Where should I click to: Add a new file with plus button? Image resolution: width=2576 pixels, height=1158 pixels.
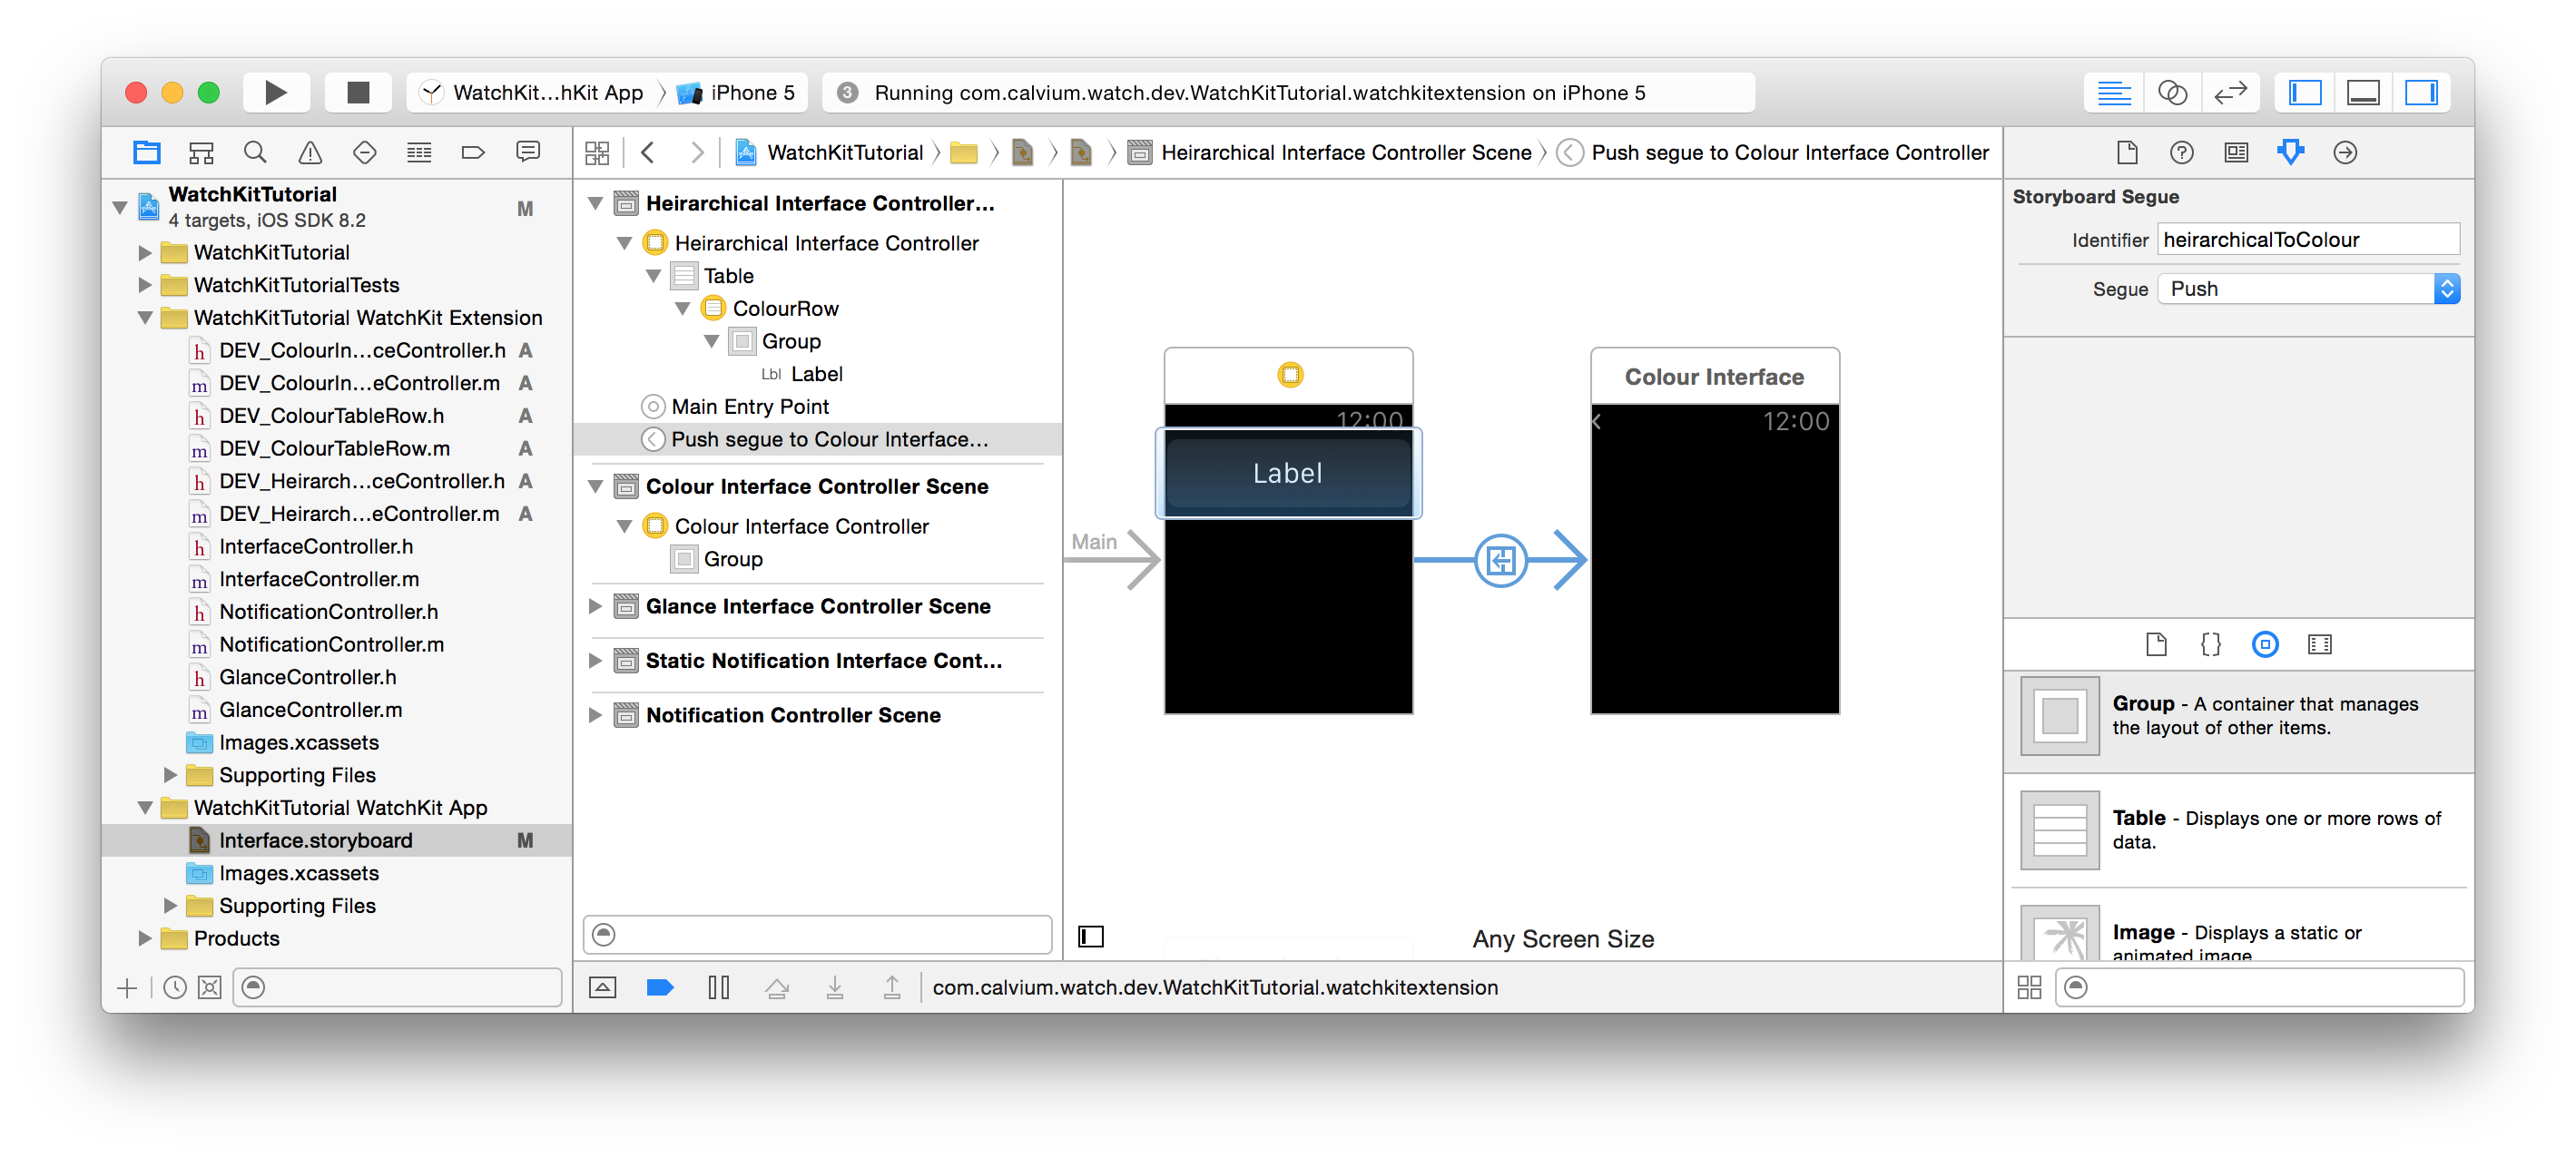tap(127, 989)
